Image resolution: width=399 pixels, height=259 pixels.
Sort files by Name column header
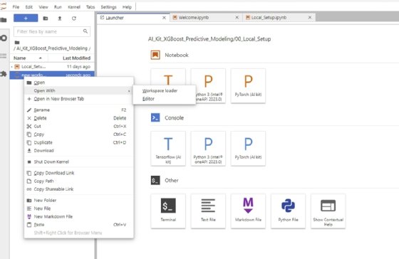[x=28, y=58]
